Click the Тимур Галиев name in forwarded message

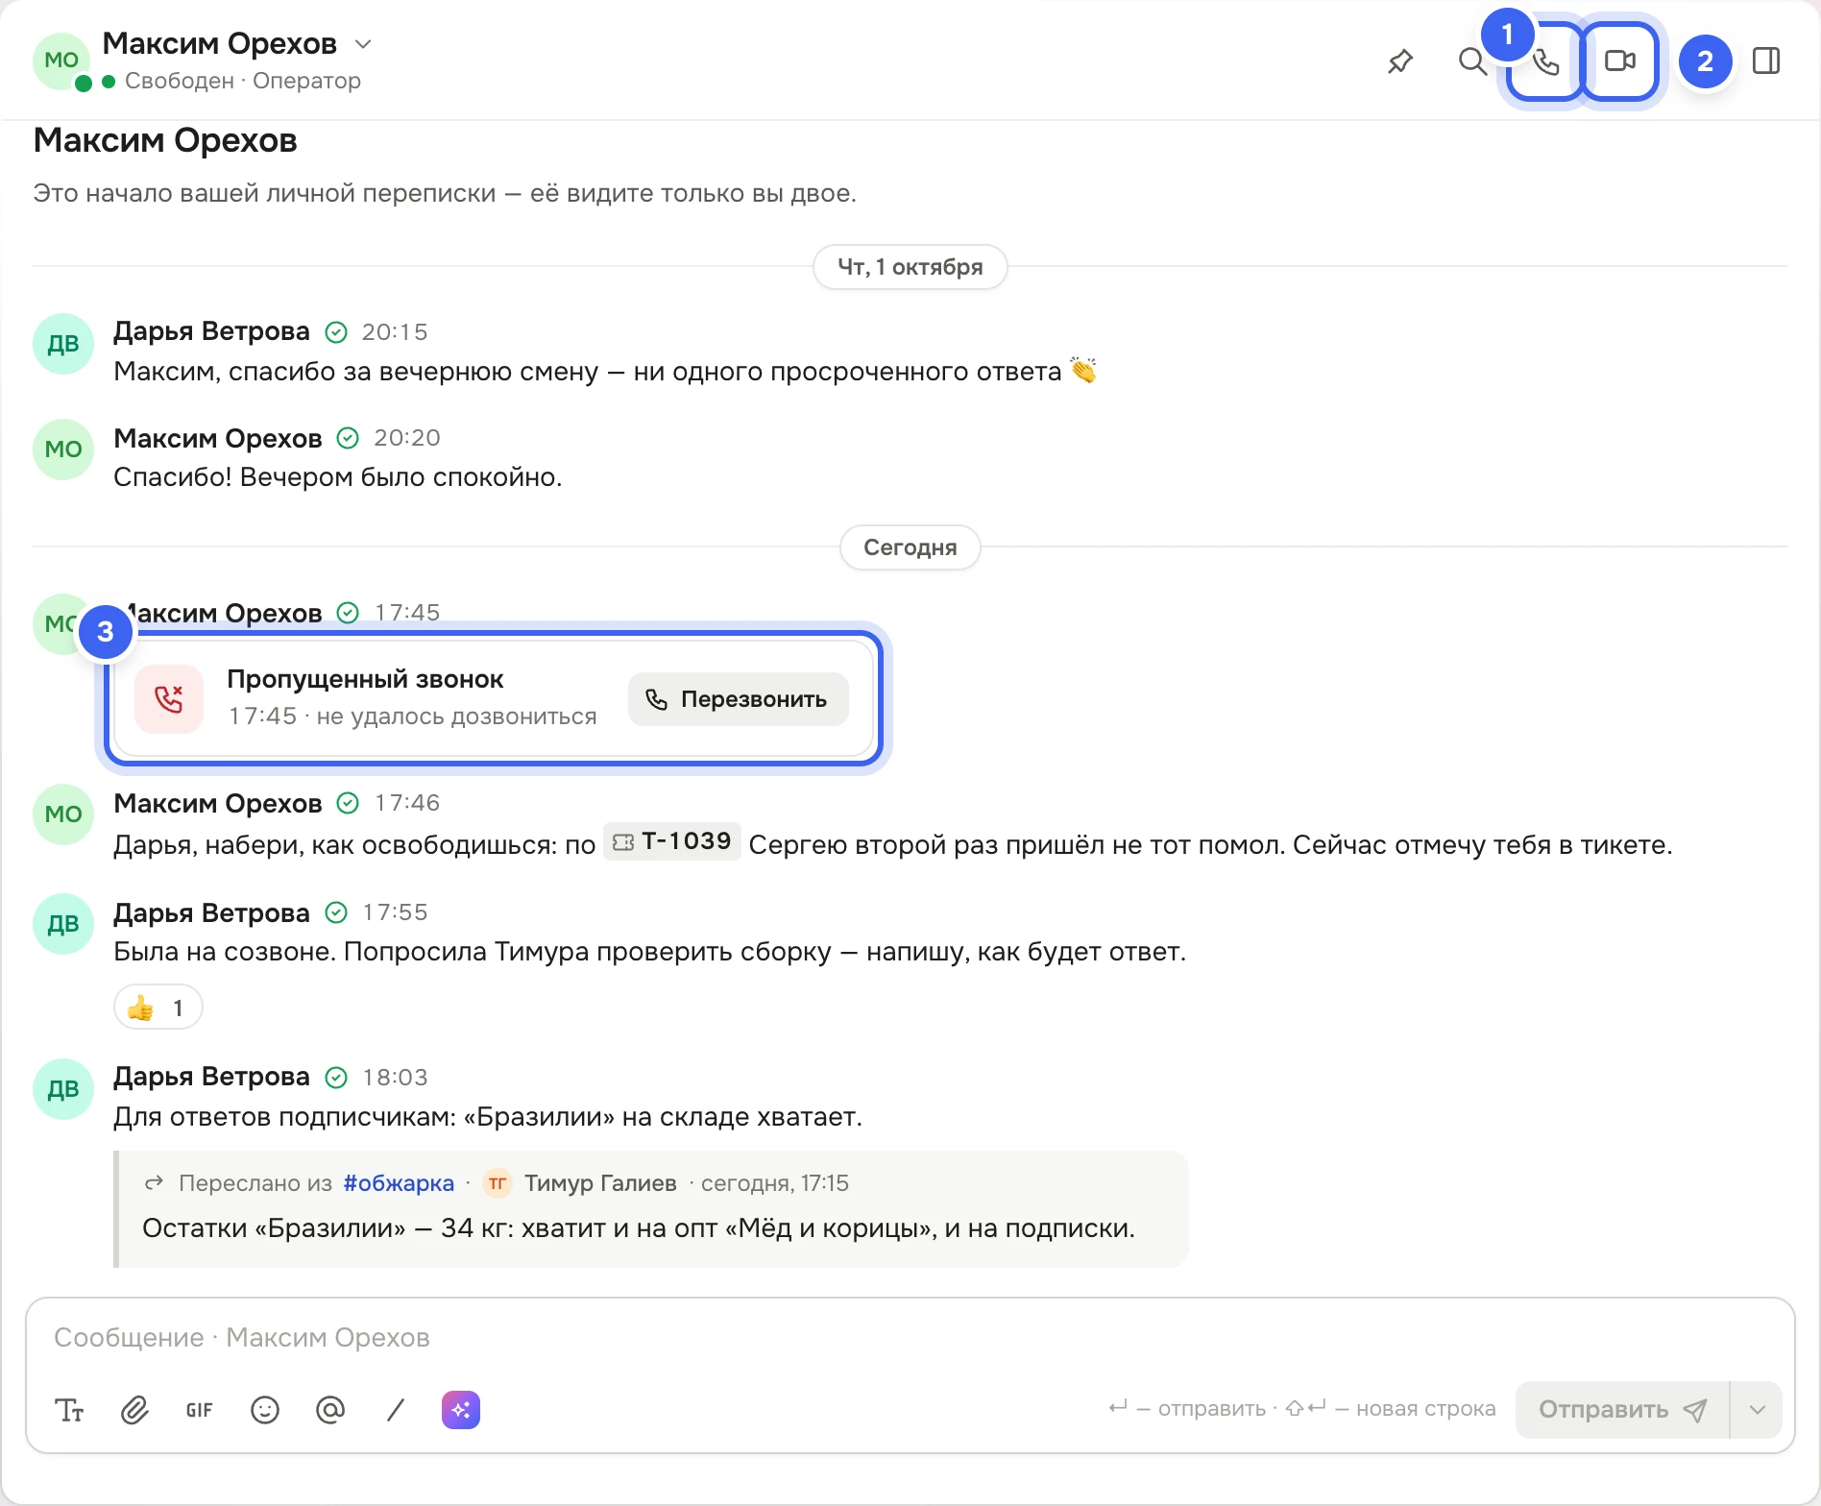click(x=600, y=1183)
